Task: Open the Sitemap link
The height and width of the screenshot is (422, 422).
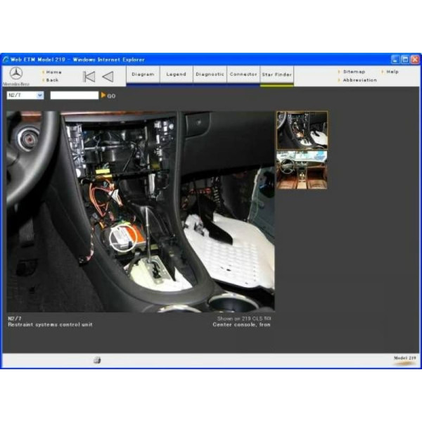Action: click(x=354, y=72)
